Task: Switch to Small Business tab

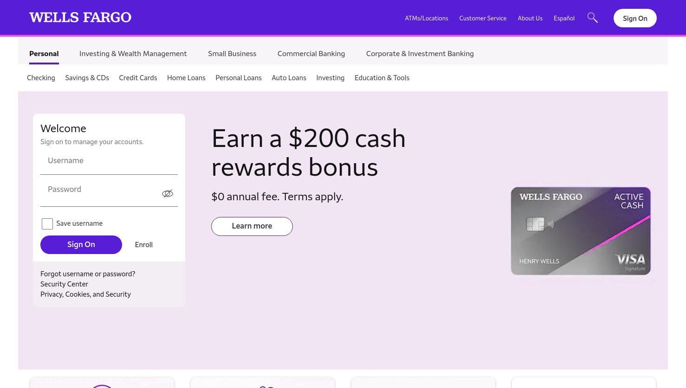Action: (232, 54)
